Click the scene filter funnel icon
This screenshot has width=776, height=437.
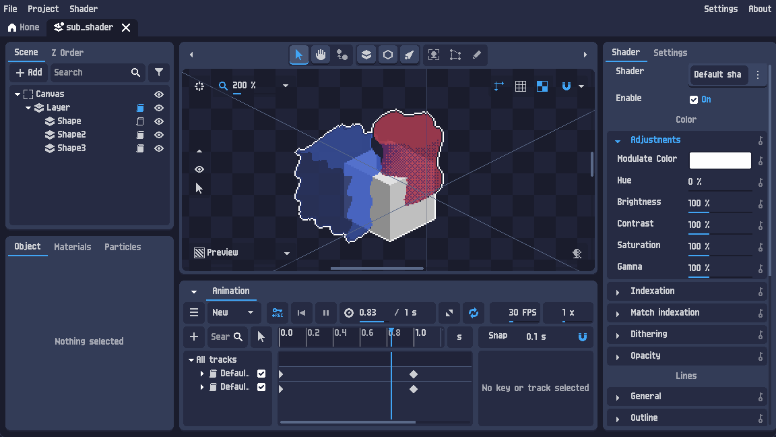coord(159,72)
